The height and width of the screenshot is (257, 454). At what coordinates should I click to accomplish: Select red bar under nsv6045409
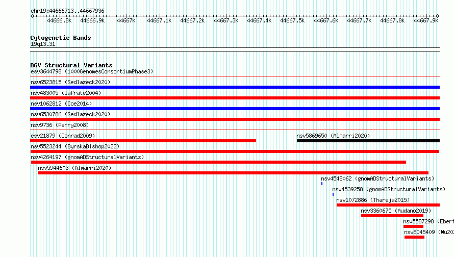(414, 237)
